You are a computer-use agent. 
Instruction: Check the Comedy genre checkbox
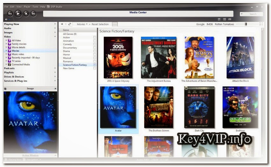(x=95, y=44)
